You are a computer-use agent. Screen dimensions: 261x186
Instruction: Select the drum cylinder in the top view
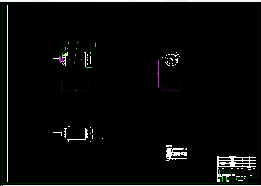tap(76, 134)
